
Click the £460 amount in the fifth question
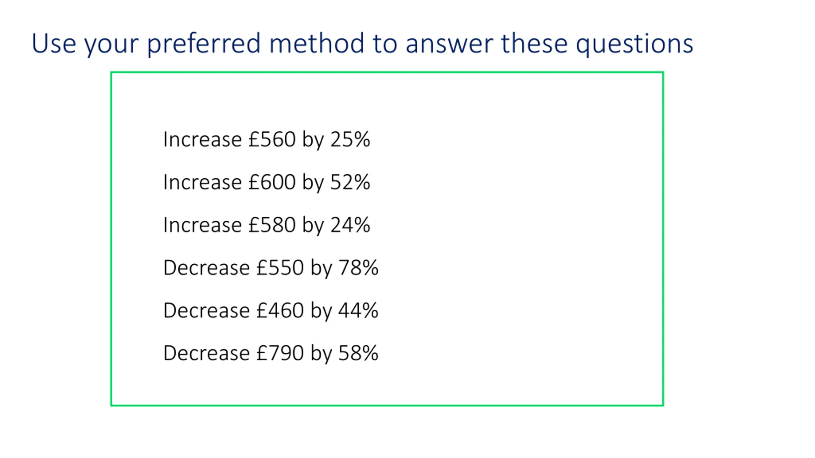[280, 311]
